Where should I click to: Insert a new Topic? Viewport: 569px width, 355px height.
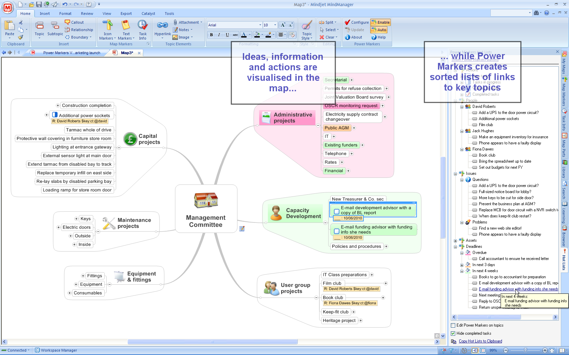pyautogui.click(x=39, y=28)
